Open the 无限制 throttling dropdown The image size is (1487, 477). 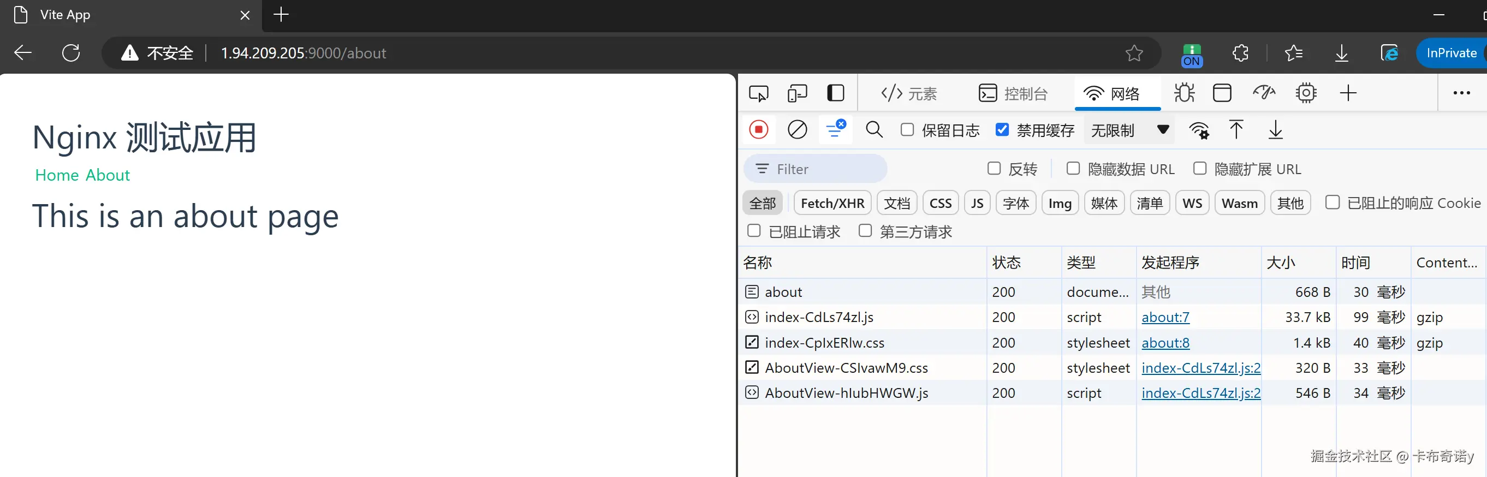(1129, 130)
